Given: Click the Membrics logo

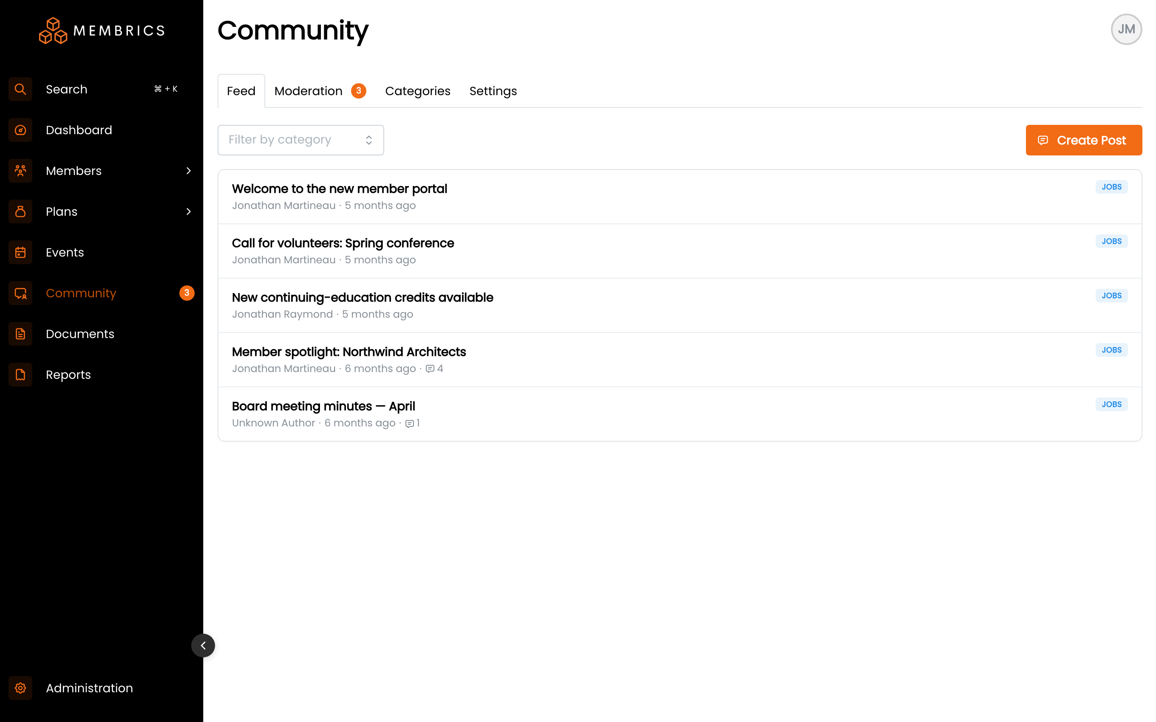Looking at the screenshot, I should (102, 31).
